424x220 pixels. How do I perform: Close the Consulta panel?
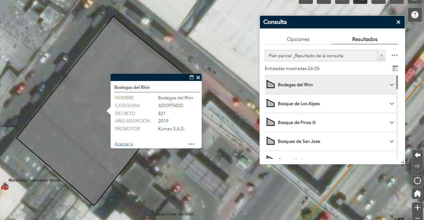point(398,22)
